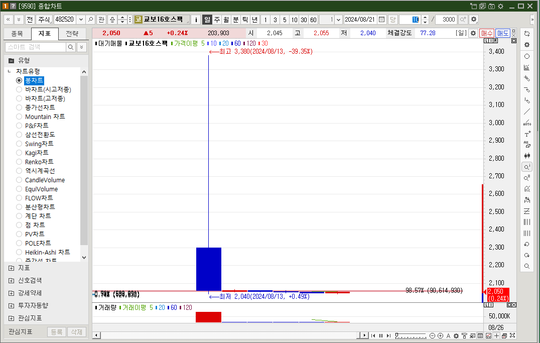This screenshot has width=540, height=343.
Task: Select CandleVolume radio option
Action: coord(19,180)
